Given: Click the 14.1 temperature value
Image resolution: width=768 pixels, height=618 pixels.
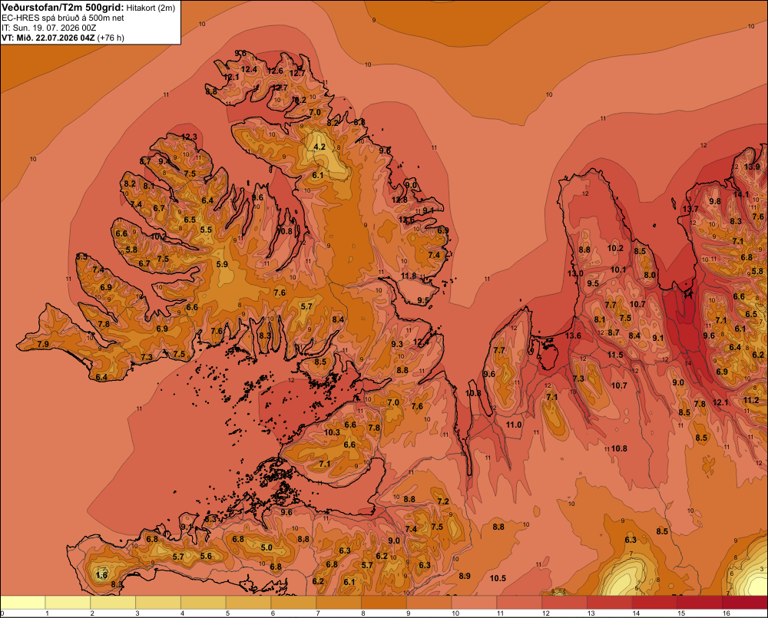Looking at the screenshot, I should [x=741, y=194].
